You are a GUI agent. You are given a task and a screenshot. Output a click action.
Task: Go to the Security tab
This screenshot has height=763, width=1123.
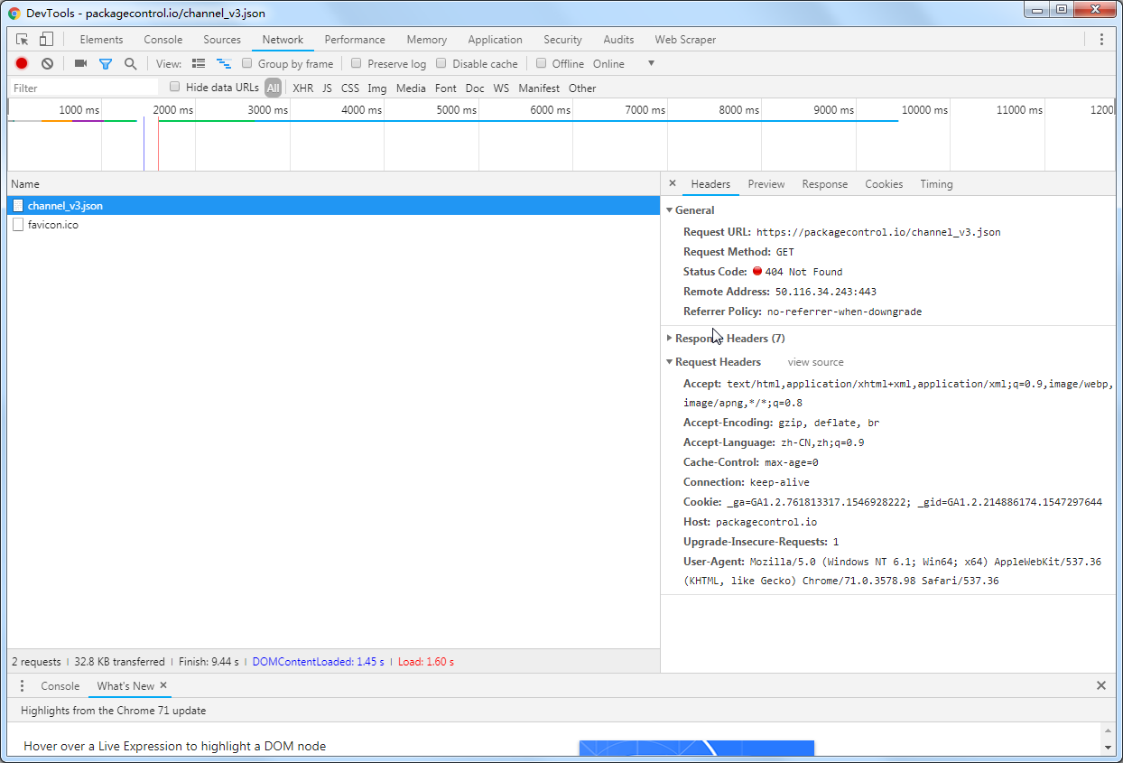(x=562, y=40)
